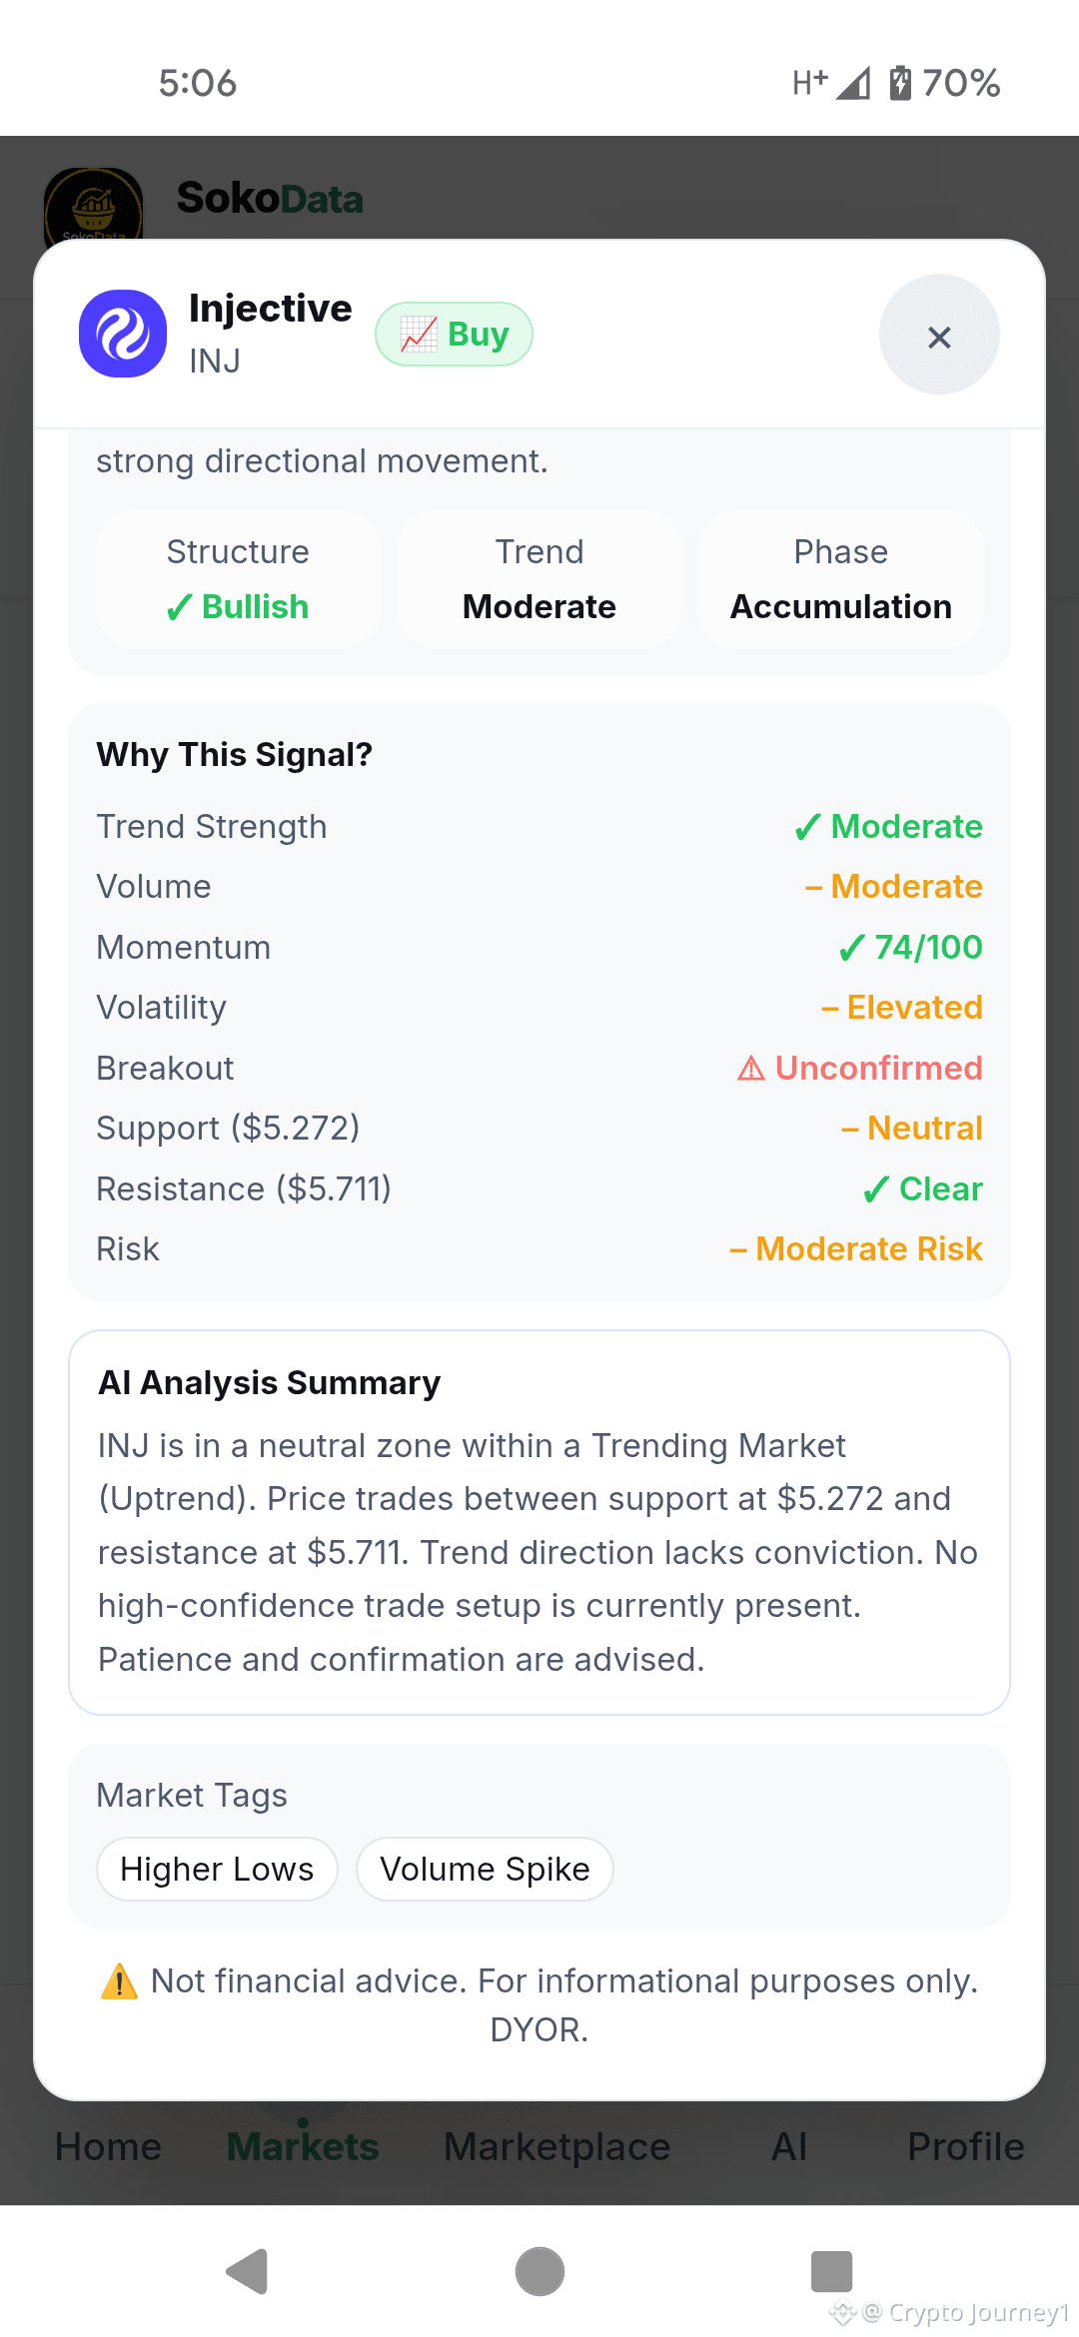Tap the Injective INJ coin logo
This screenshot has width=1079, height=2337.
point(123,334)
